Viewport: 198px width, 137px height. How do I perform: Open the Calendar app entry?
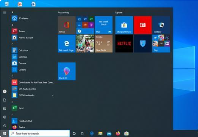[x=33, y=57]
